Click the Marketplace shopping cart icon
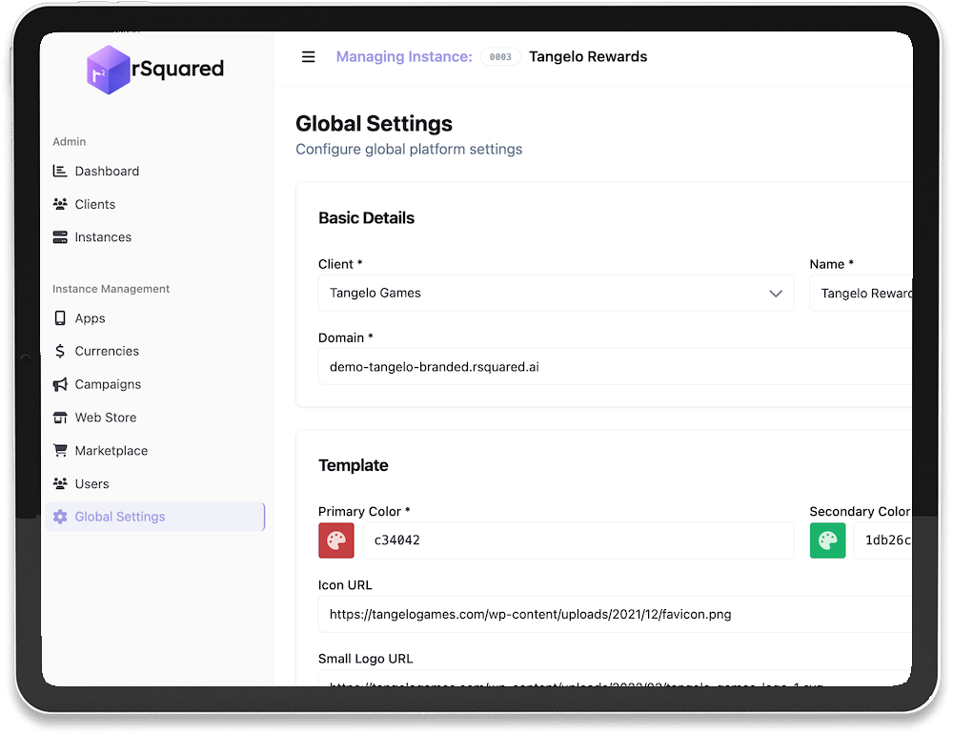 point(60,451)
